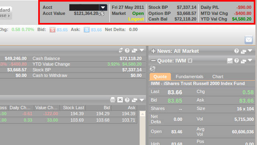The height and width of the screenshot is (145, 257).
Task: Open the chart icon in Quote header
Action: click(x=230, y=61)
